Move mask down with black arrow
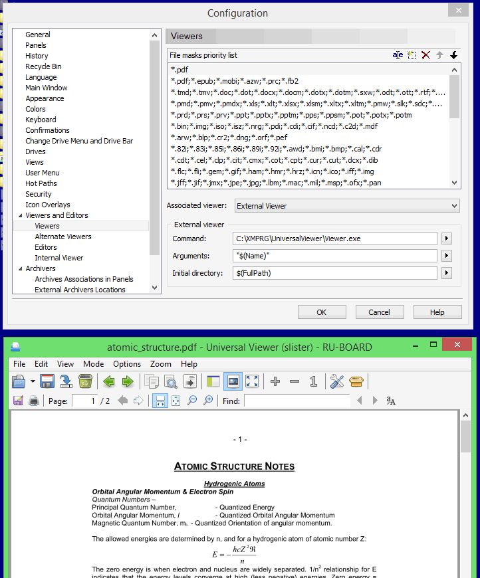Image resolution: width=480 pixels, height=578 pixels. pyautogui.click(x=454, y=55)
